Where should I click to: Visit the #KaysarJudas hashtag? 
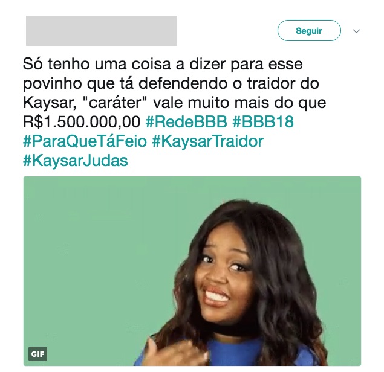(x=76, y=161)
